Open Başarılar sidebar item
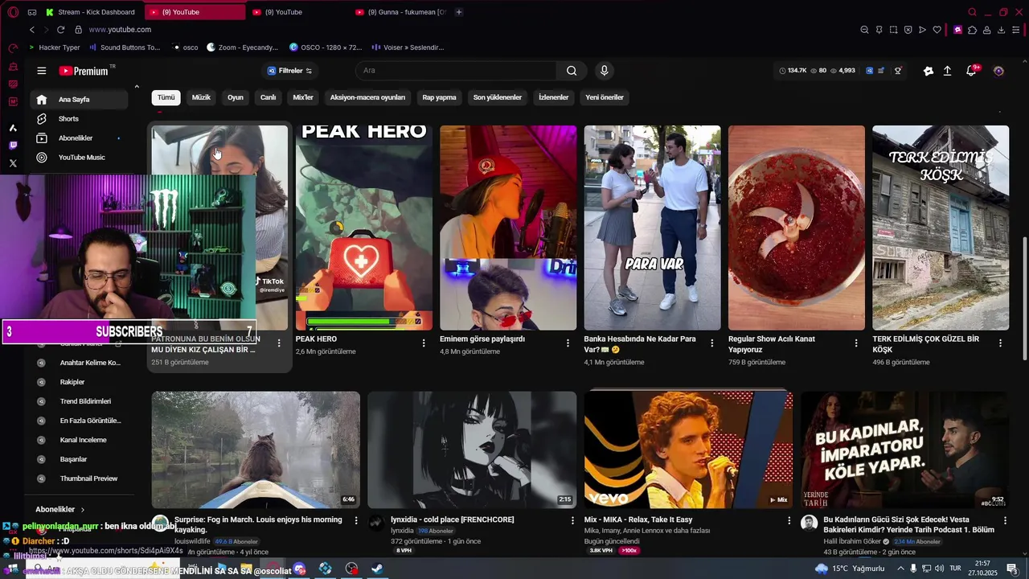Image resolution: width=1029 pixels, height=579 pixels. (x=79, y=459)
